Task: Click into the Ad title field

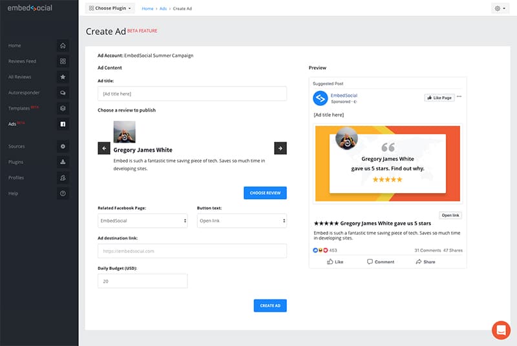Action: 192,94
